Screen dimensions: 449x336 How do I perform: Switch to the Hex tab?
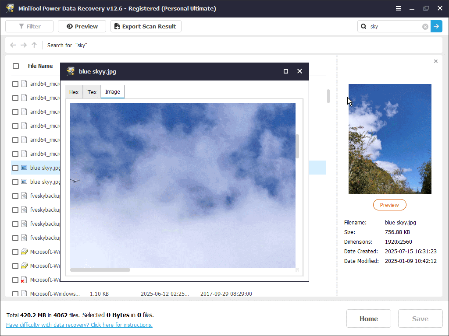(74, 92)
